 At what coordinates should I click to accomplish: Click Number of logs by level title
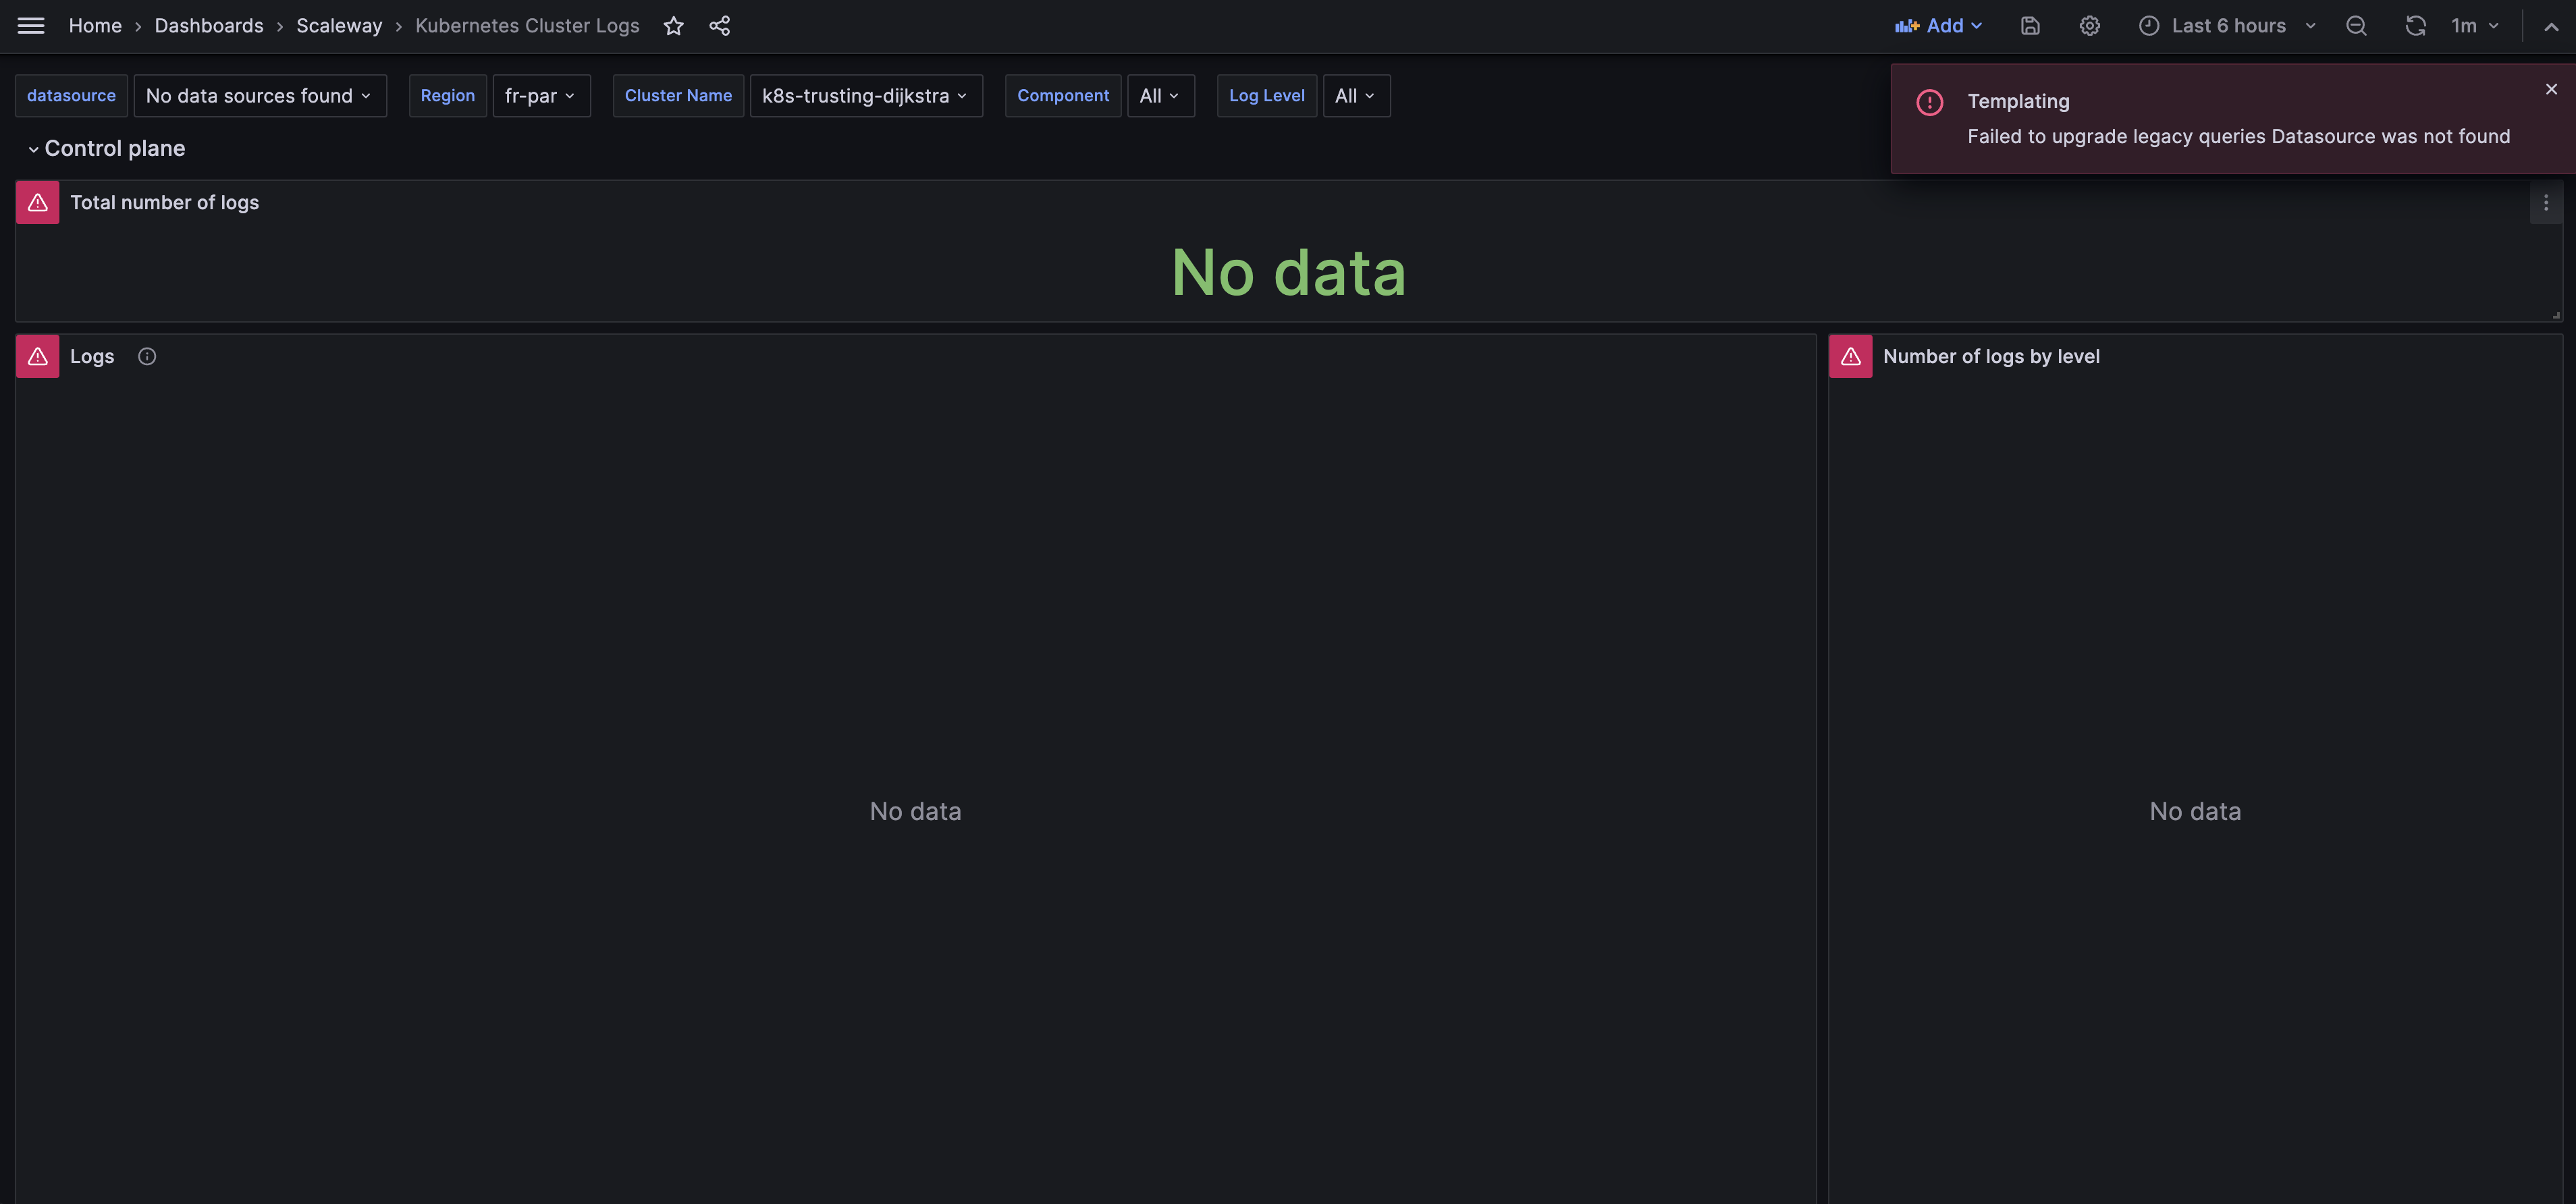pos(1991,357)
